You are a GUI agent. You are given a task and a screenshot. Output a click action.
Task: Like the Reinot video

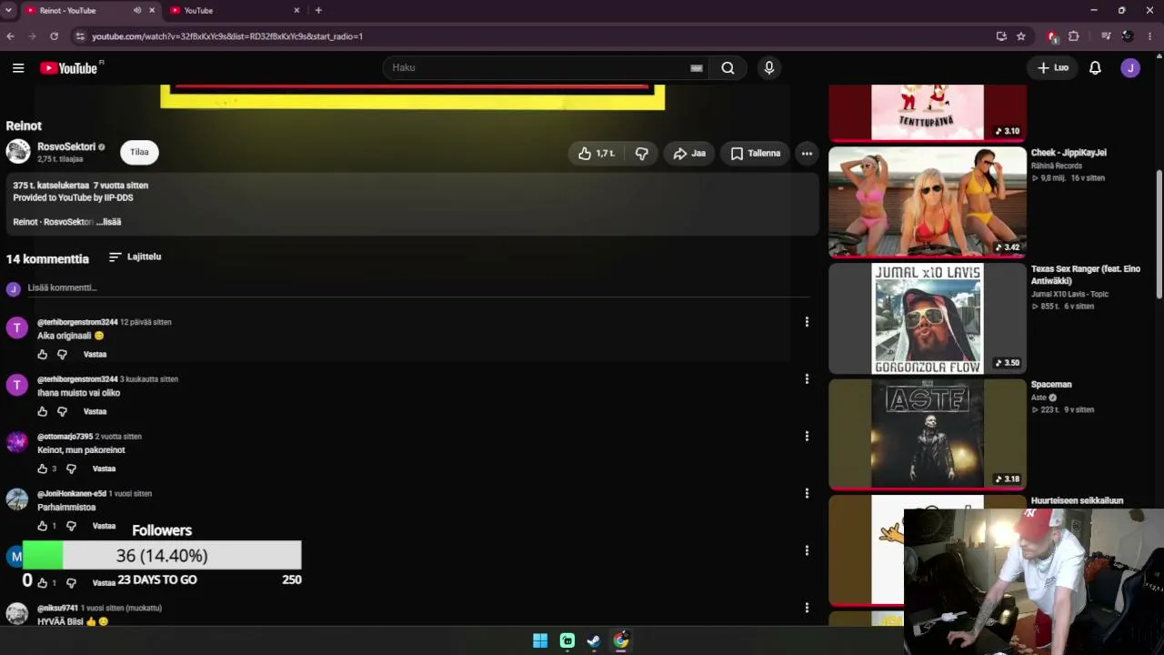coord(597,154)
